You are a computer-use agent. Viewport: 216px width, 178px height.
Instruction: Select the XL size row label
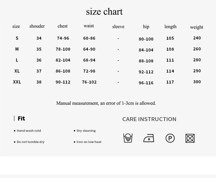click(17, 71)
